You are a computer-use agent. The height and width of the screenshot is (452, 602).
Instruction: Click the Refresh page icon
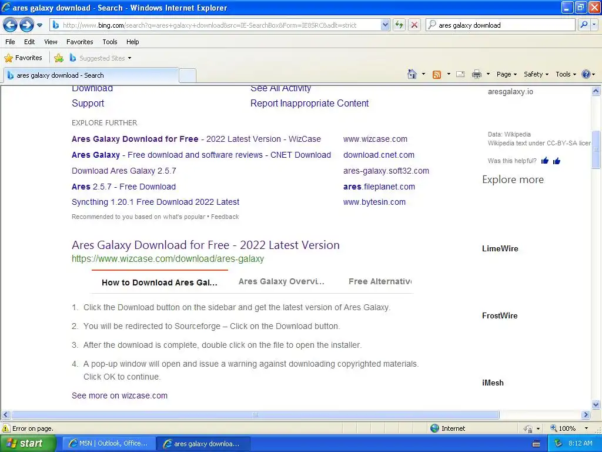399,25
